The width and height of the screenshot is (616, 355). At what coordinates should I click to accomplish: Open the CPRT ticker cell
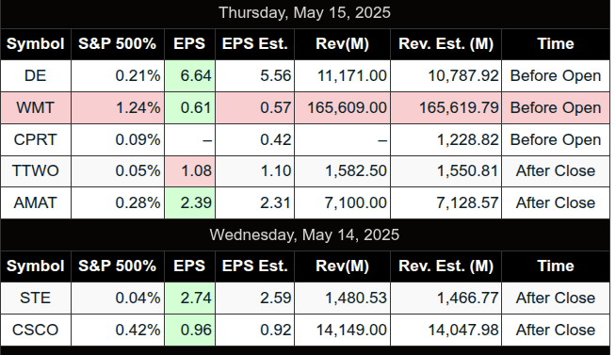pyautogui.click(x=36, y=139)
